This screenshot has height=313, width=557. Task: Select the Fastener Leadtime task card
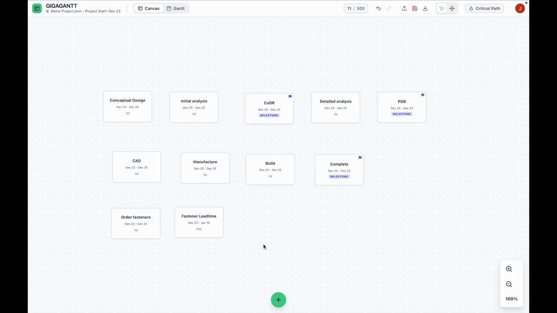(199, 222)
